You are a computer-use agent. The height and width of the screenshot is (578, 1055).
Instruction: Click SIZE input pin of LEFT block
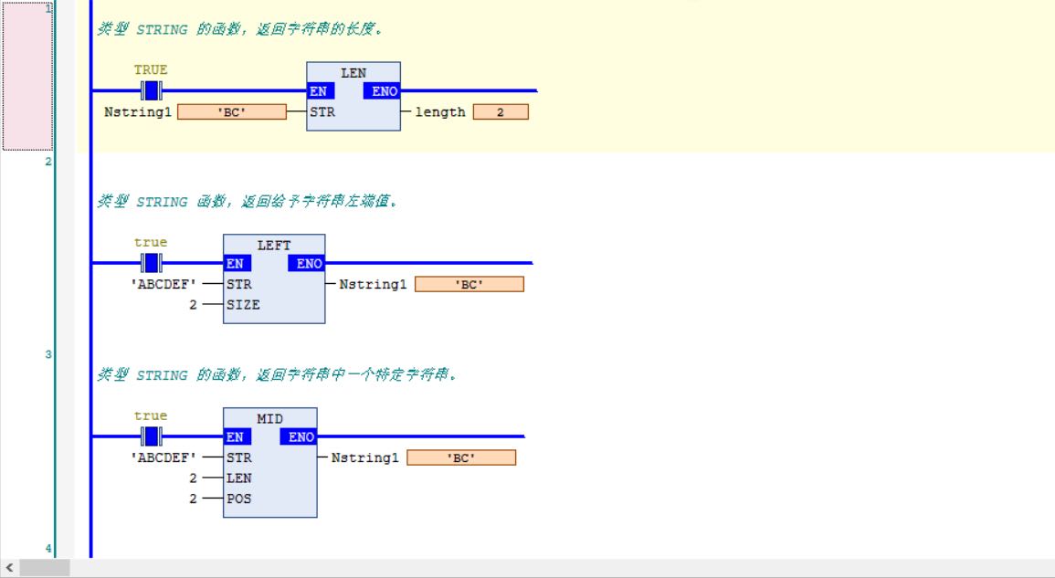click(243, 305)
